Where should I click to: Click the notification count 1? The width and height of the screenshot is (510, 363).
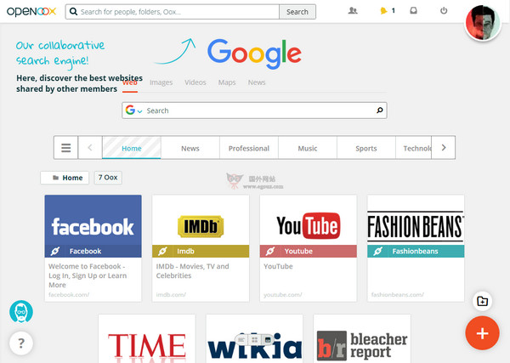point(394,11)
